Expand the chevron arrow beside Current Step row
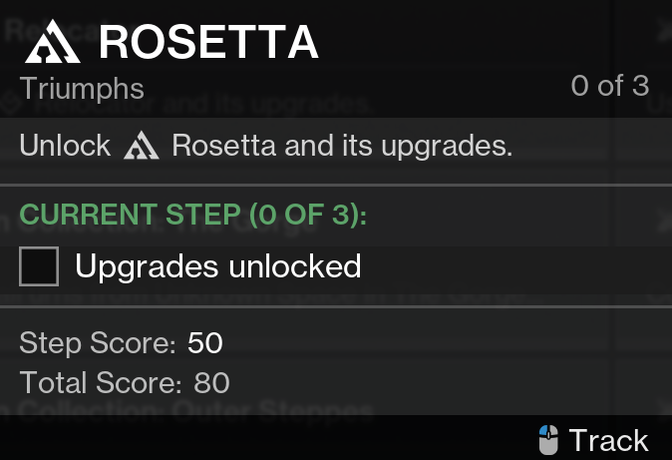 663,220
